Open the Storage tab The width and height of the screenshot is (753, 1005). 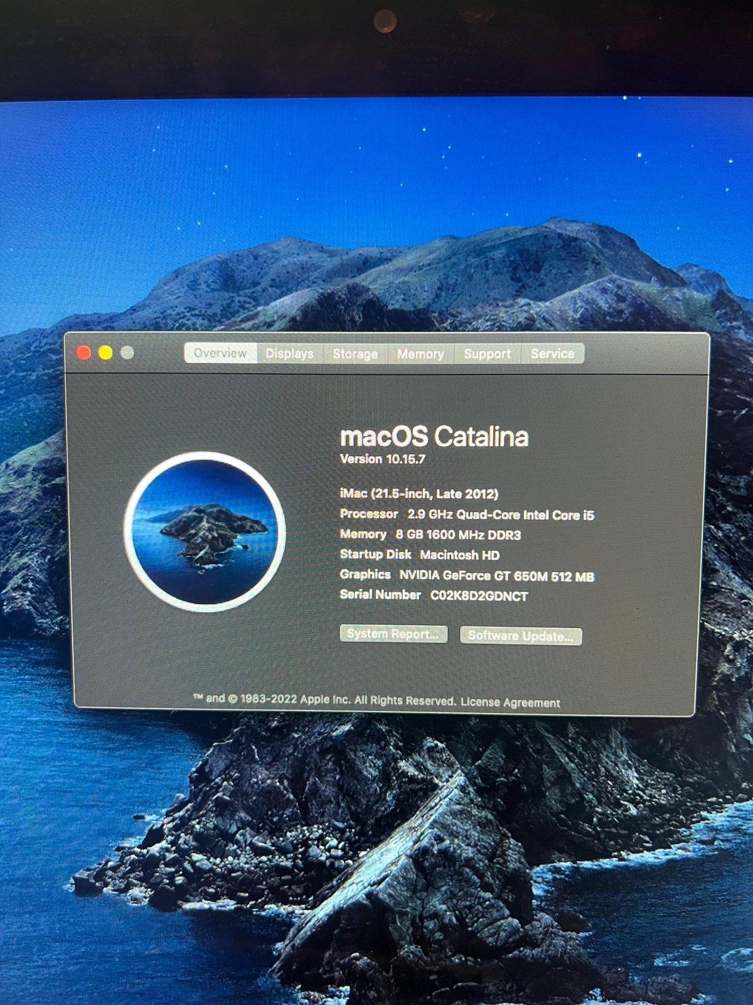point(355,354)
